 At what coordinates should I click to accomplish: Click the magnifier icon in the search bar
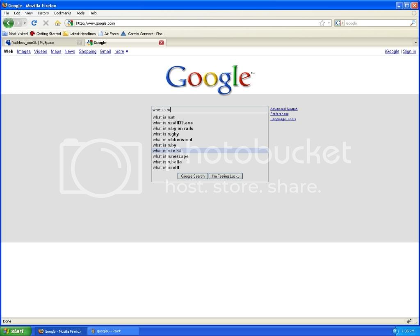click(413, 23)
